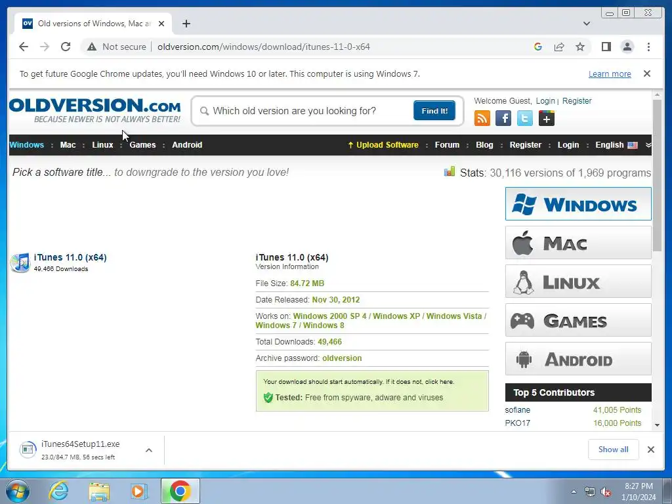
Task: Expand the download item options chevron
Action: coord(149,450)
